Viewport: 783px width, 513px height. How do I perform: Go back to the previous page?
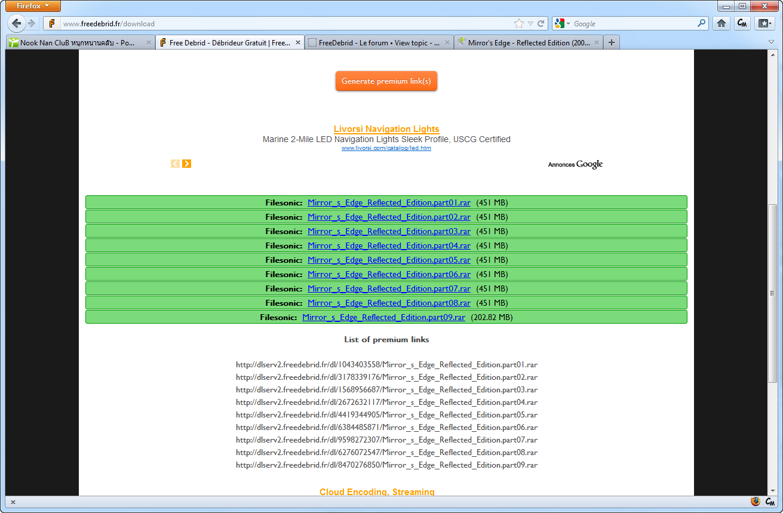click(17, 23)
